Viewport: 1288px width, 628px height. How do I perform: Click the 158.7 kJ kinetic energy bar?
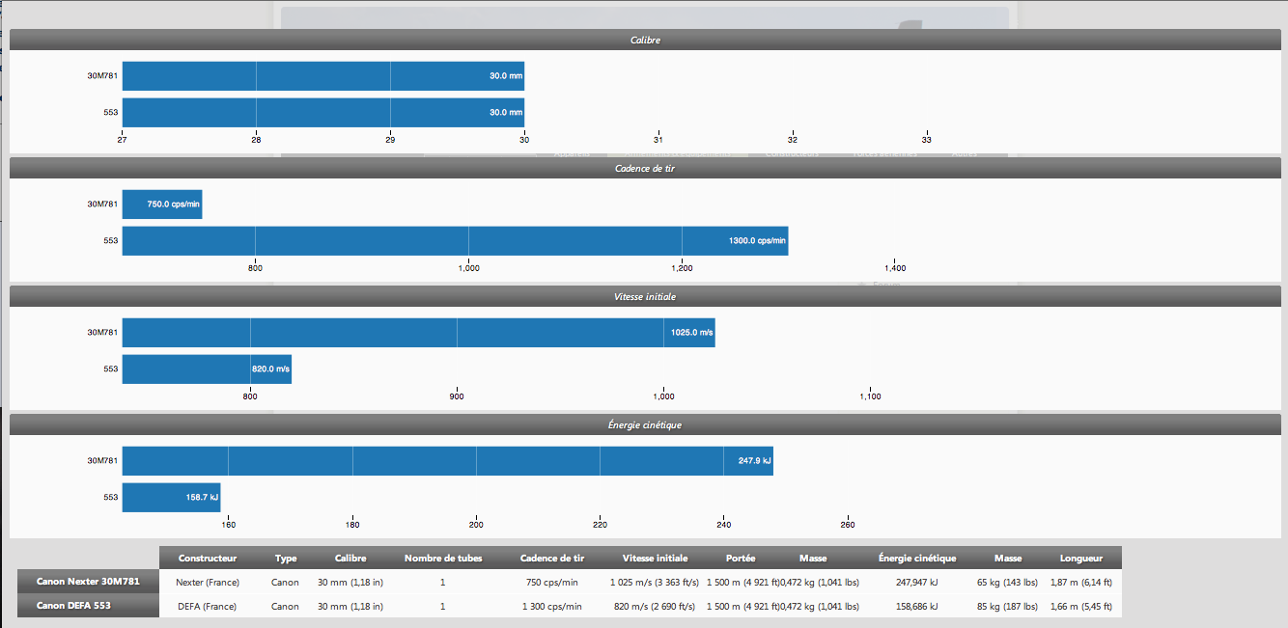tap(171, 498)
